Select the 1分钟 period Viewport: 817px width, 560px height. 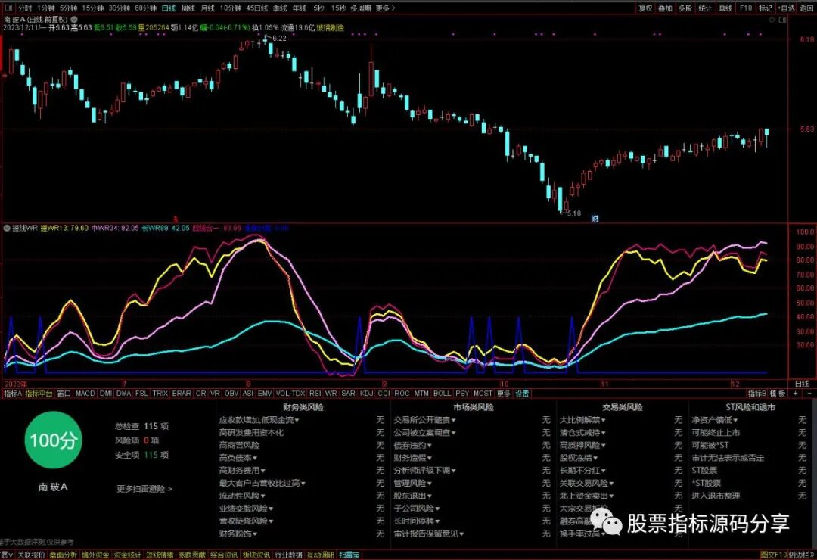tap(46, 8)
